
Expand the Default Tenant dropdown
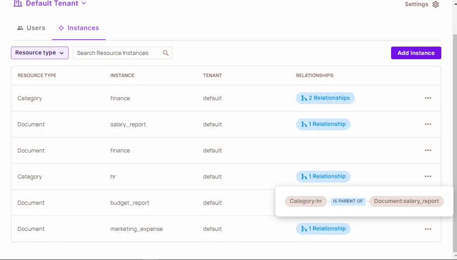tap(84, 3)
